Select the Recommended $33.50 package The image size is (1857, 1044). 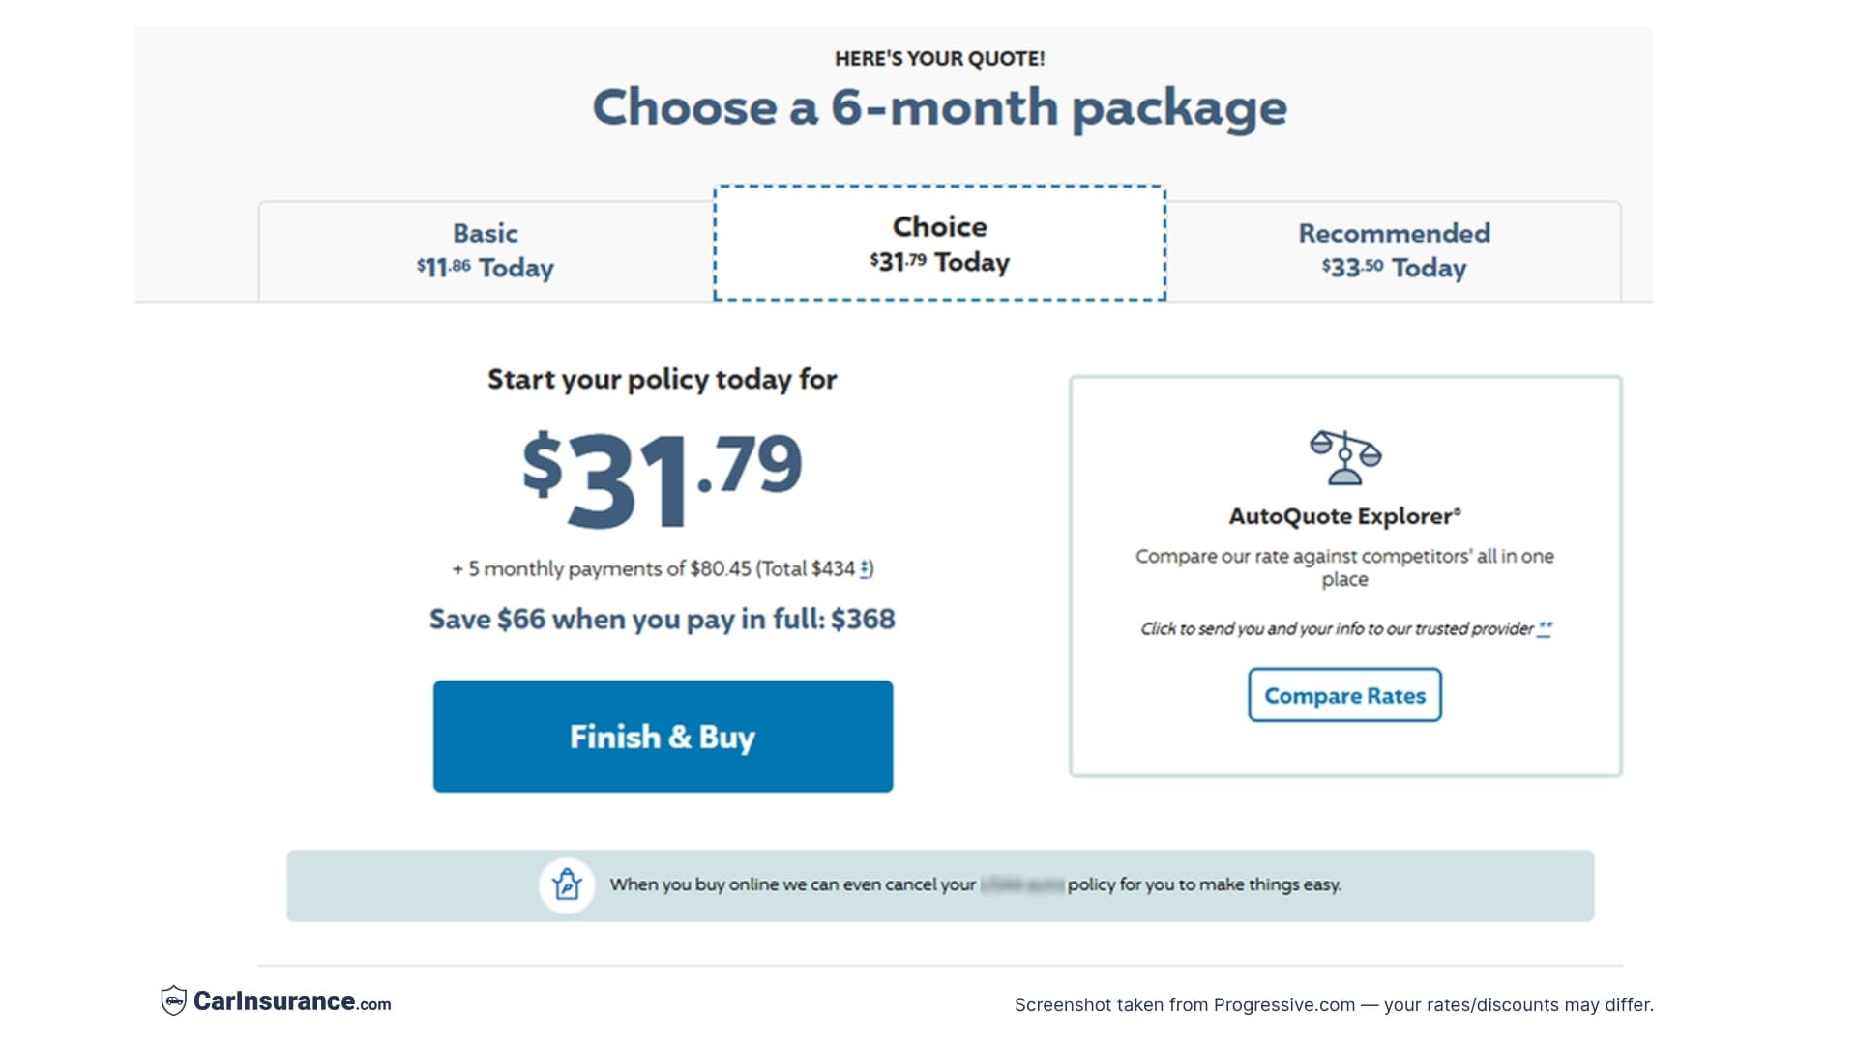tap(1394, 249)
